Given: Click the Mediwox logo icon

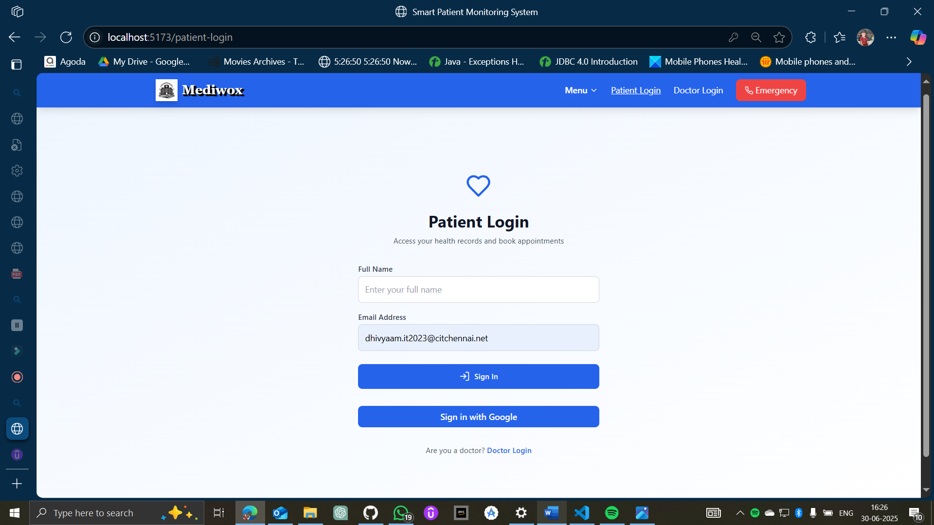Looking at the screenshot, I should click(166, 90).
